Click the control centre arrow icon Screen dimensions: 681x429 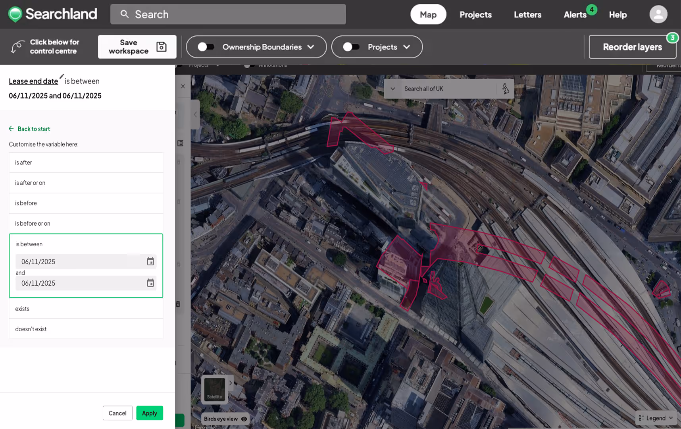click(17, 47)
